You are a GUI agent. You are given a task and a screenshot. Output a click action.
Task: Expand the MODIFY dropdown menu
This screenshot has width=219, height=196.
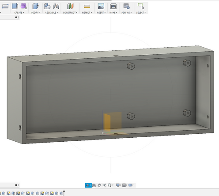pyautogui.click(x=35, y=13)
